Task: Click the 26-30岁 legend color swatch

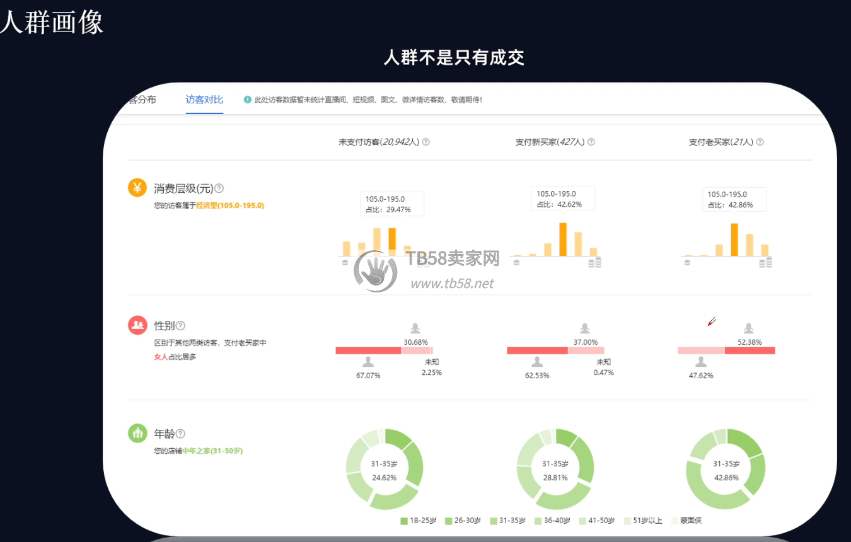Action: 449,521
